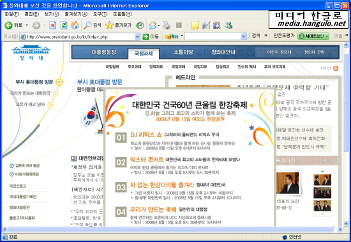
Task: Click the 부시 美대통령 방문 sidebar item
Action: 34,82
